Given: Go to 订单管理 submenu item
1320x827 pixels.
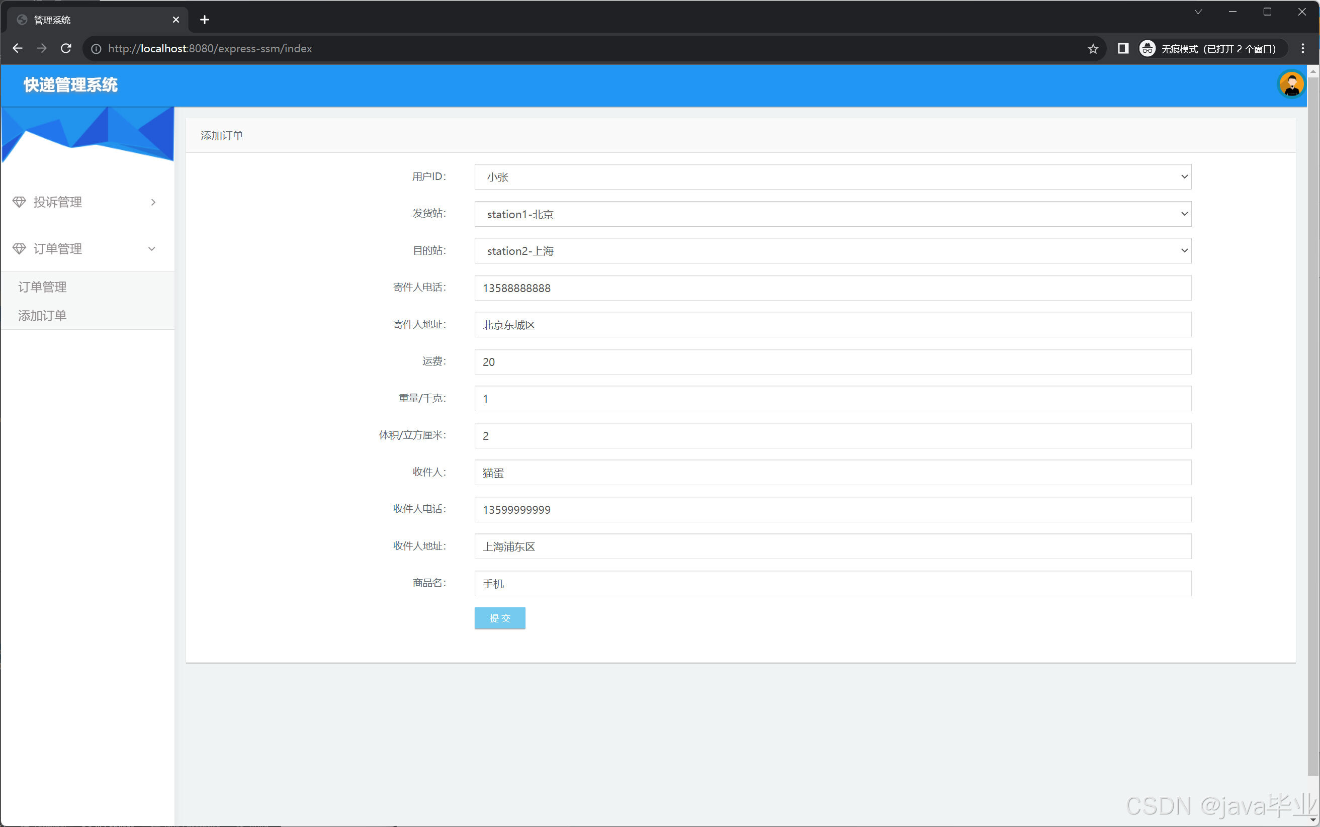Looking at the screenshot, I should click(x=42, y=287).
